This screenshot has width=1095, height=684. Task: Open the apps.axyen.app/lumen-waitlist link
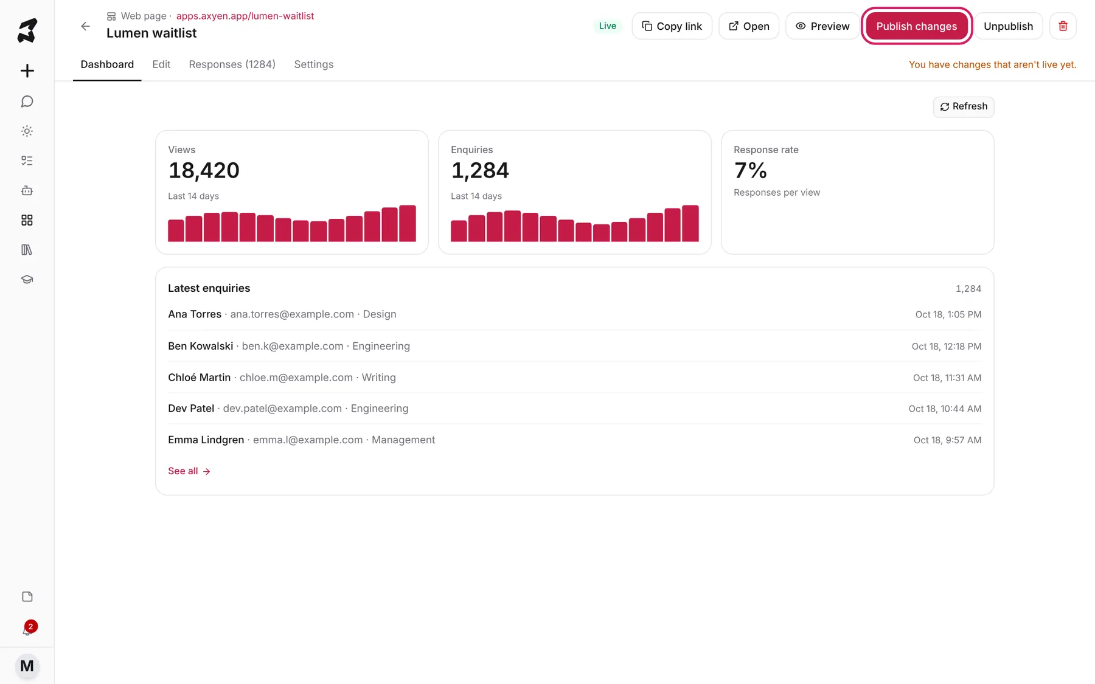[245, 16]
